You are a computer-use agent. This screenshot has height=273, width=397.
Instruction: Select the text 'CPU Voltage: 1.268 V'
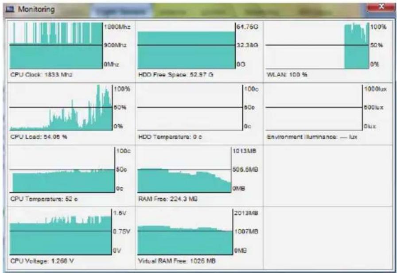[42, 261]
